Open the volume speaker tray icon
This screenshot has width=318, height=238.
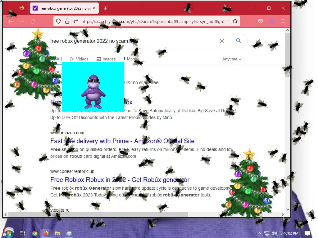tap(274, 233)
